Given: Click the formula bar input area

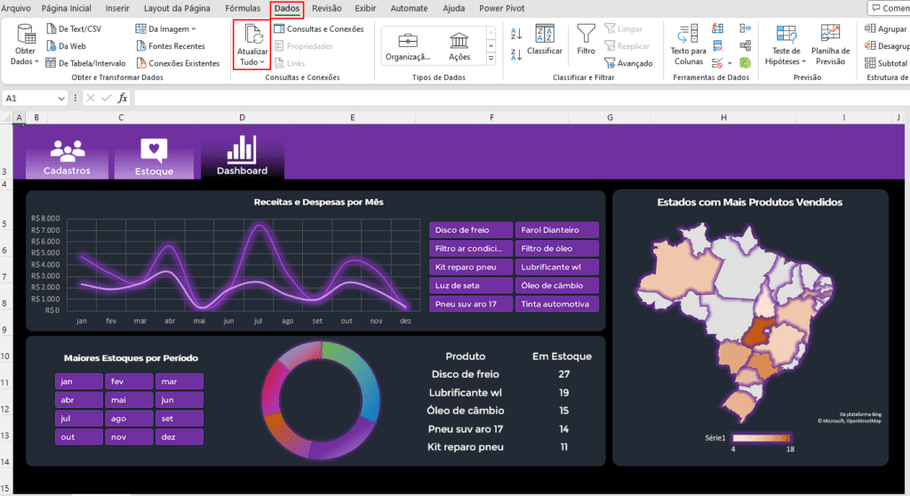Looking at the screenshot, I should (521, 98).
